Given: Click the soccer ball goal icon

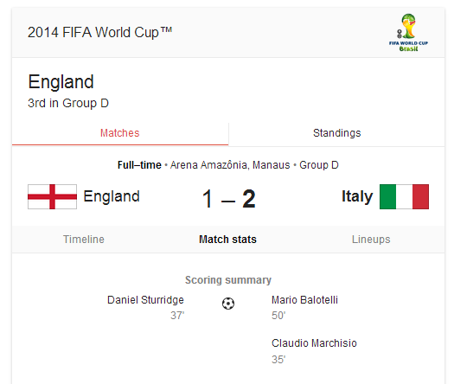Looking at the screenshot, I should (228, 304).
